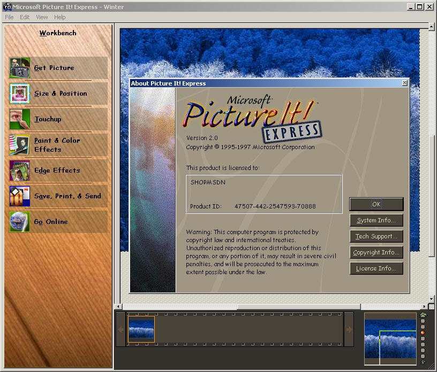Click the vertical scrollbar up arrow
This screenshot has width=437, height=372.
(x=432, y=27)
